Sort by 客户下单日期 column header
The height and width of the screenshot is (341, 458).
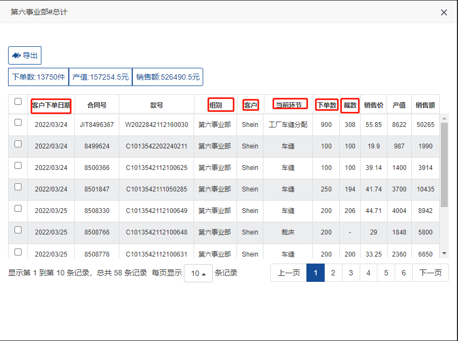coord(51,105)
